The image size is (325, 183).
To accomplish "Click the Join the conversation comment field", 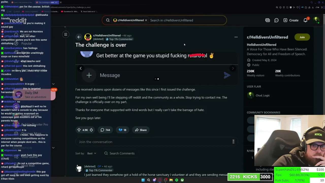I will tap(157, 142).
